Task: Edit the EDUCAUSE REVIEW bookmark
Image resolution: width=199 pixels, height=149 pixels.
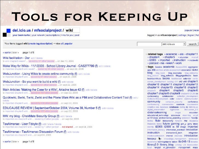Action: [104, 108]
